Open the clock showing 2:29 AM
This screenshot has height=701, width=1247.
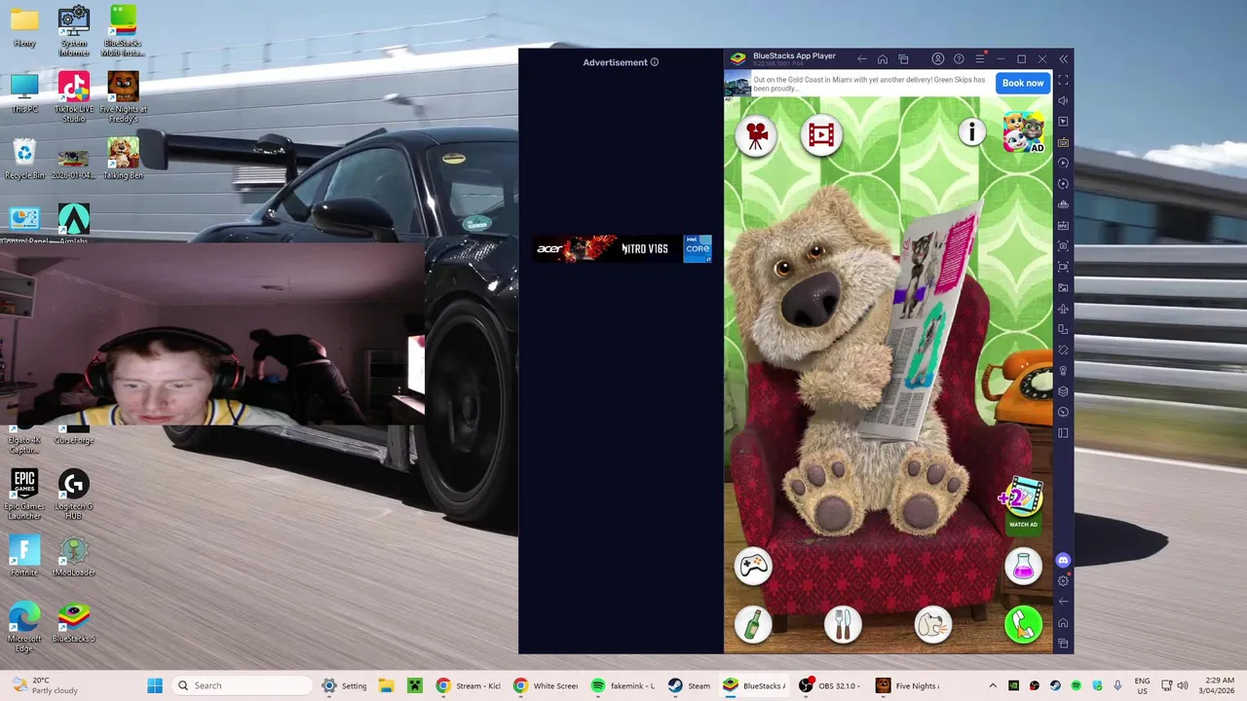click(x=1219, y=685)
